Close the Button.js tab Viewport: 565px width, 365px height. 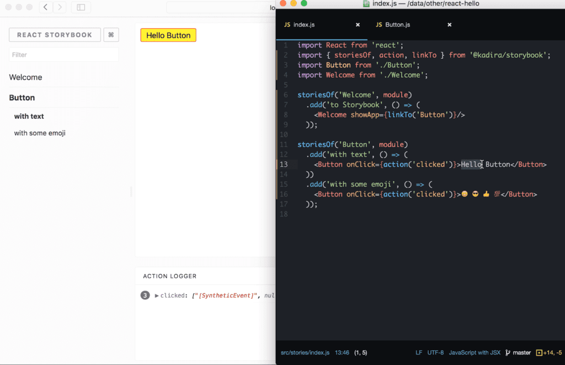449,25
